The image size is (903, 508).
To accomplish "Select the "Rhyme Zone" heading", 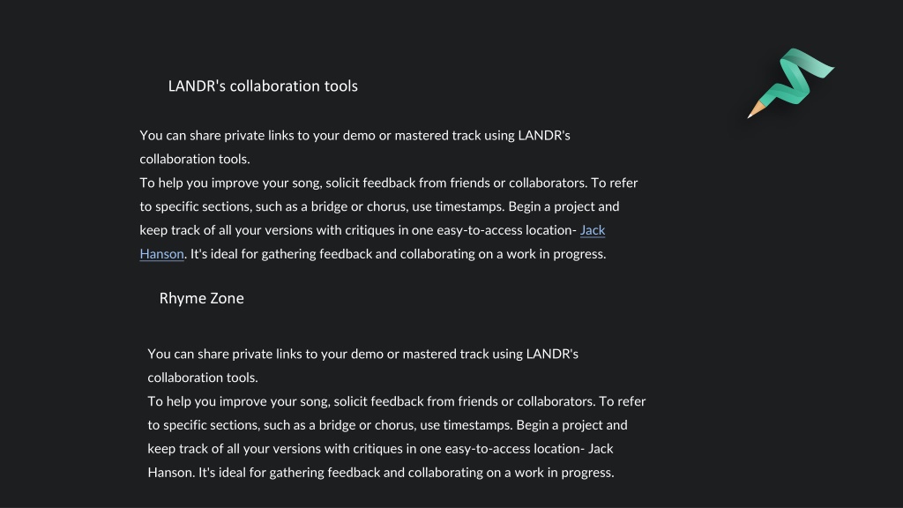I will point(202,298).
